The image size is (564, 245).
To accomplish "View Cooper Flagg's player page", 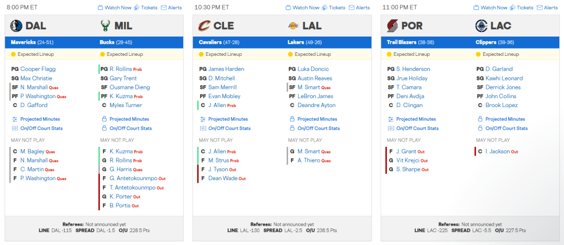I will [38, 69].
